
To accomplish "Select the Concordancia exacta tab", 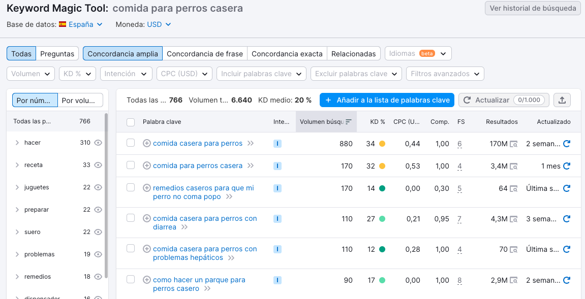I will tap(286, 53).
